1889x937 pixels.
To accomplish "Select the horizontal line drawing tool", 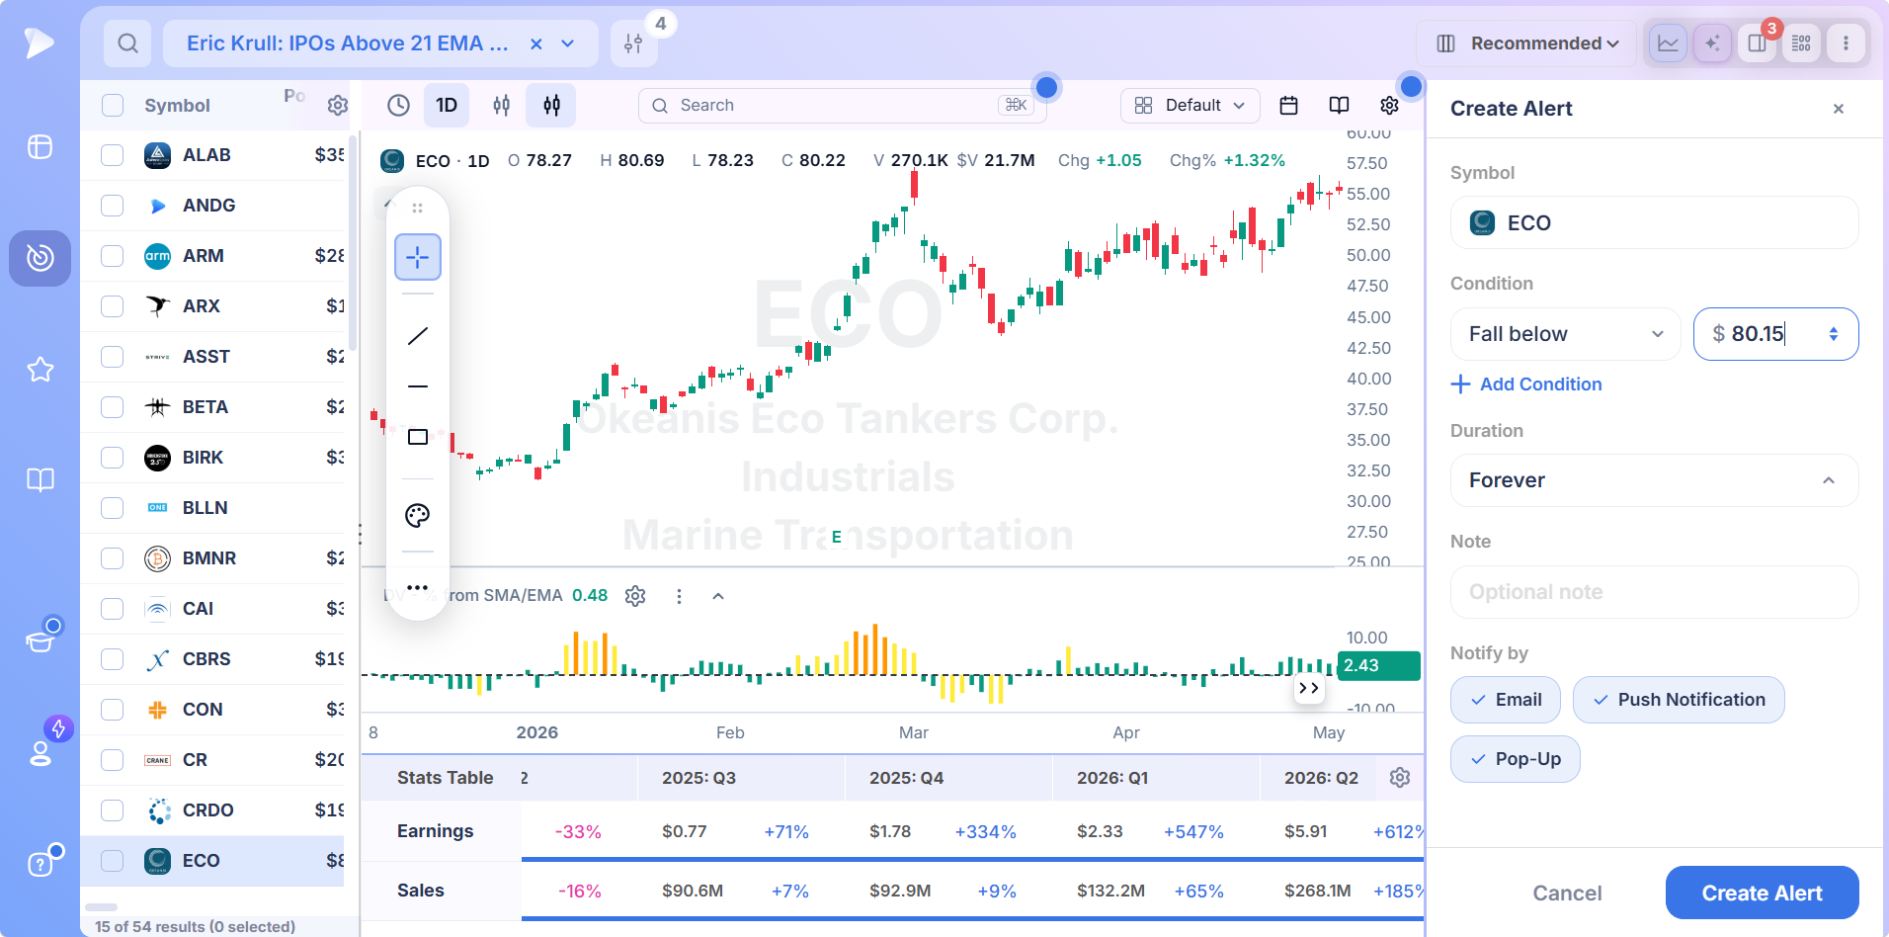I will coord(418,386).
